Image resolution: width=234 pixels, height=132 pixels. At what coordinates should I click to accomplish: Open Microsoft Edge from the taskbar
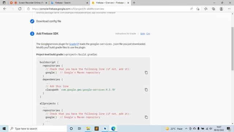click(113, 129)
